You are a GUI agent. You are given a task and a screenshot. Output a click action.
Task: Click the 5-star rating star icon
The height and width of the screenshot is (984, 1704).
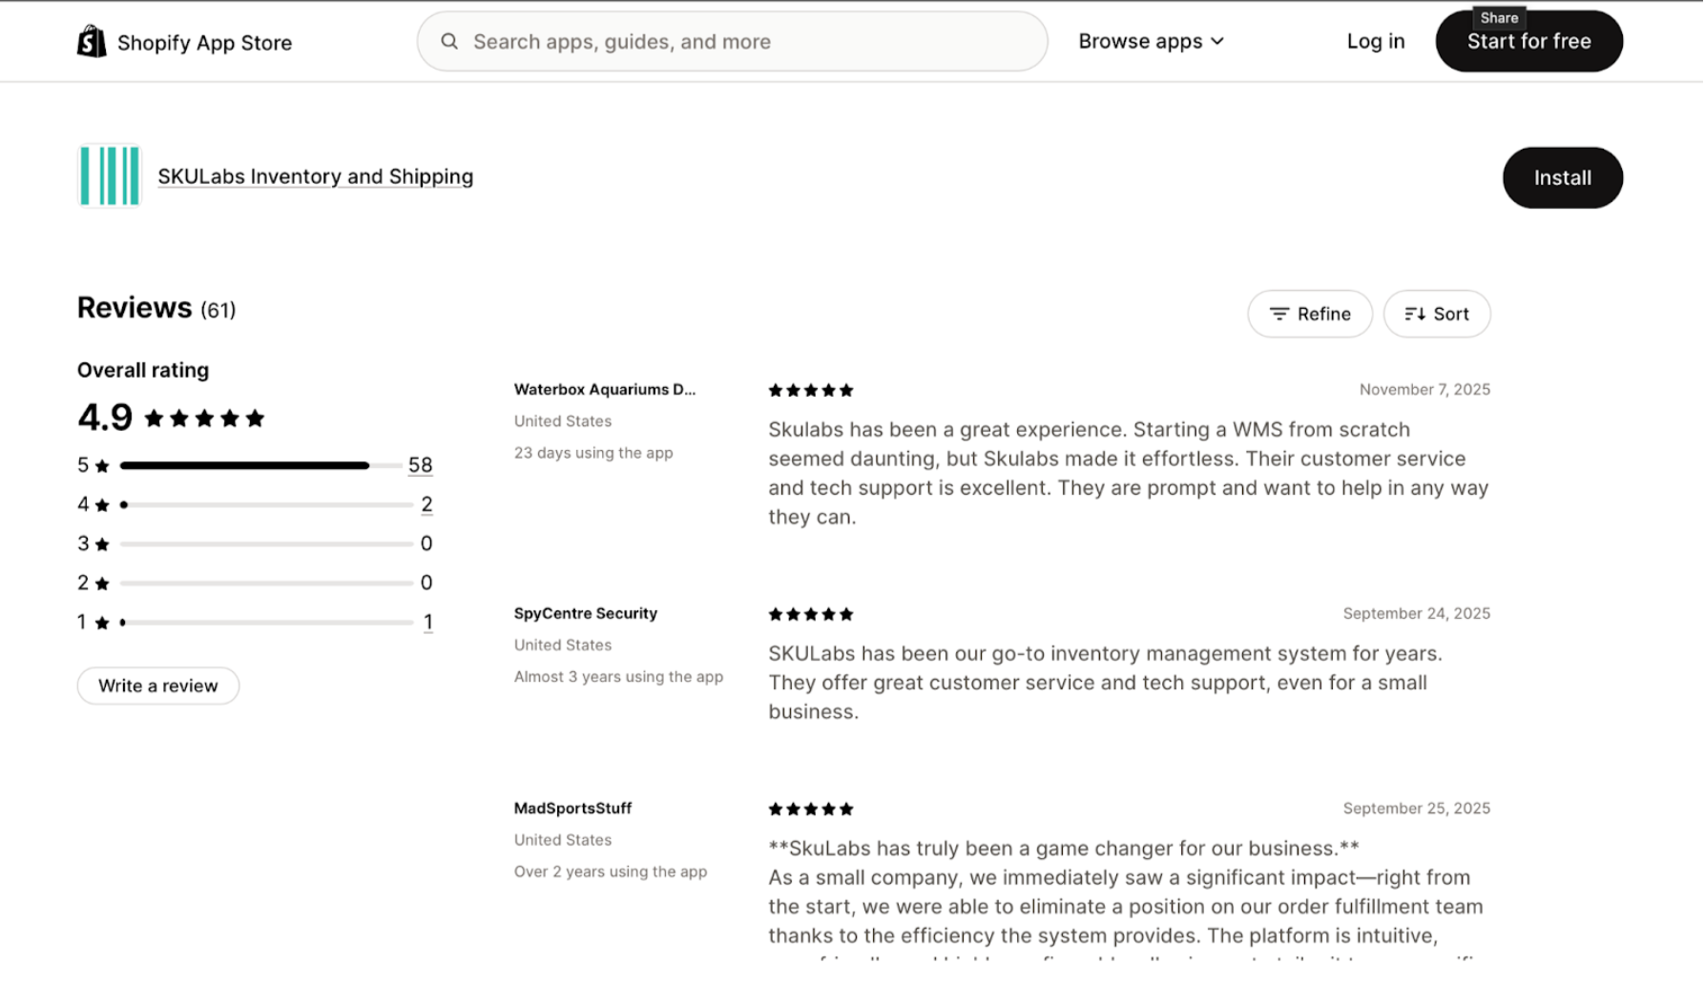click(102, 466)
